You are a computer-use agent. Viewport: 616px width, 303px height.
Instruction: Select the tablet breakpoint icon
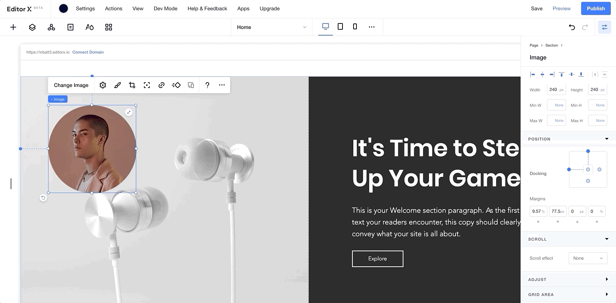(x=340, y=26)
